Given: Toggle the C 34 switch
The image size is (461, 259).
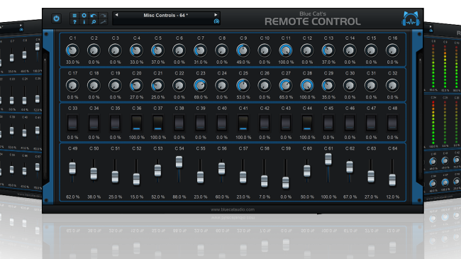Looking at the screenshot, I should pyautogui.click(x=94, y=123).
